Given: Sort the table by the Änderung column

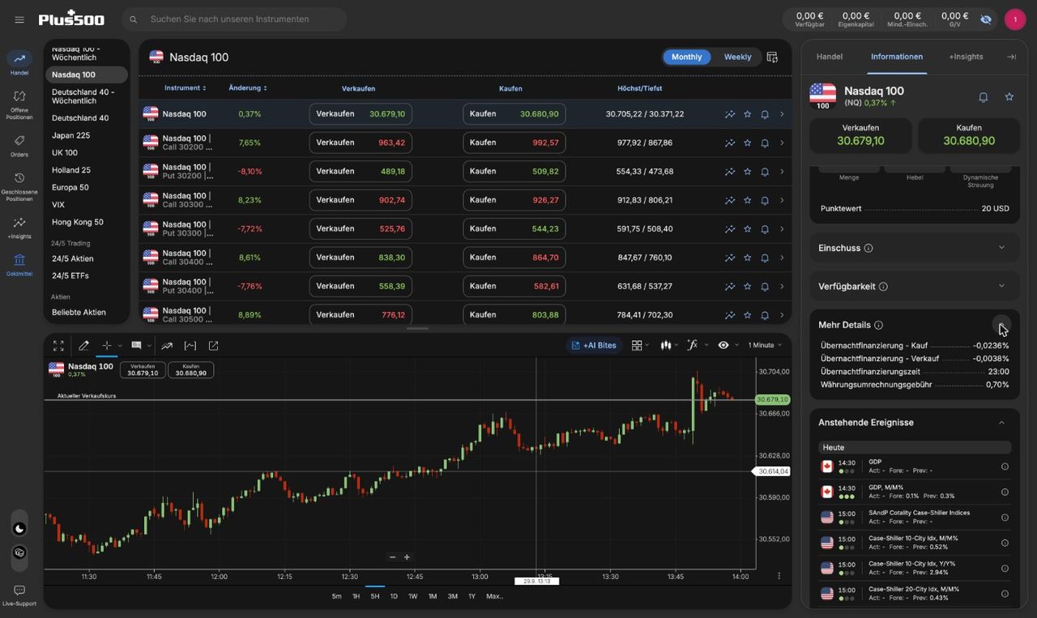Looking at the screenshot, I should tap(248, 88).
